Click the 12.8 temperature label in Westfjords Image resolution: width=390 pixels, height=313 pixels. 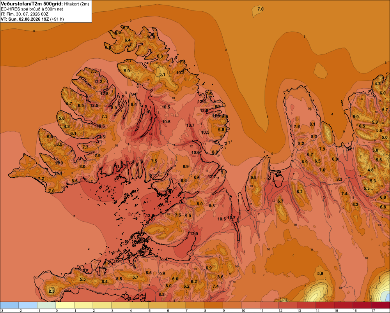pyautogui.click(x=104, y=94)
